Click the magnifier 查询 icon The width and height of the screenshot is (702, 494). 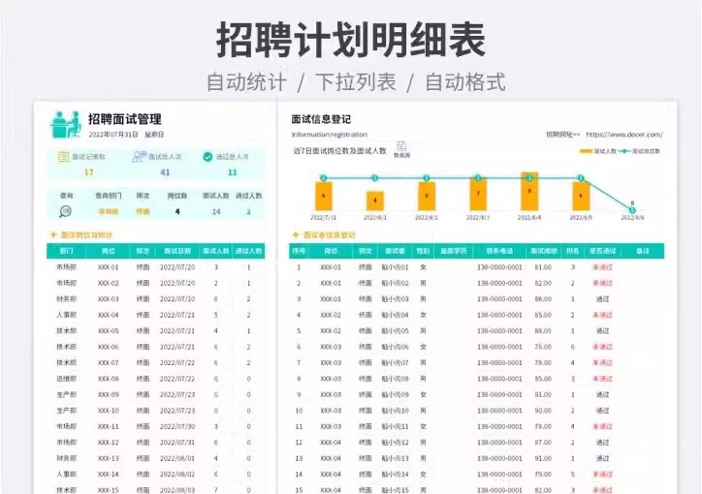[65, 211]
